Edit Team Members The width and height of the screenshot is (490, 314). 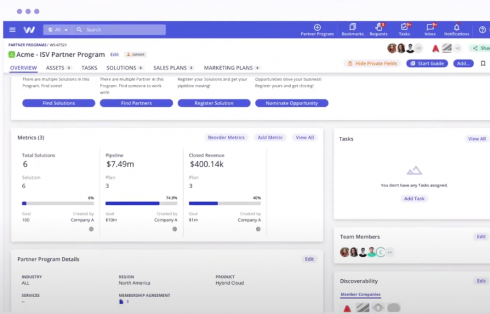point(481,236)
